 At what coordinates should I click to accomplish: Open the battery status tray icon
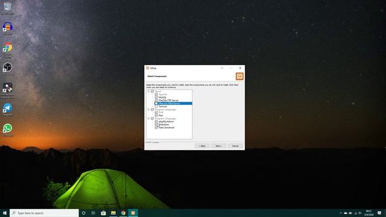pos(350,213)
